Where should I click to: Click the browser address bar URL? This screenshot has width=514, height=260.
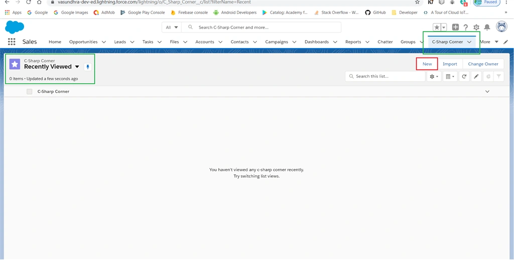pos(155,2)
